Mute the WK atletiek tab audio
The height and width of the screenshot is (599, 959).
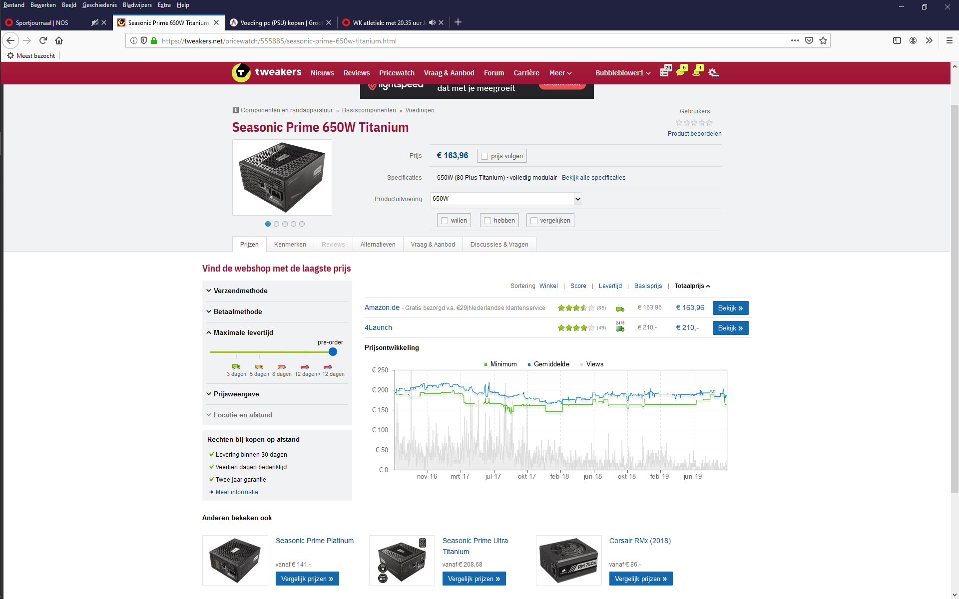pyautogui.click(x=432, y=22)
